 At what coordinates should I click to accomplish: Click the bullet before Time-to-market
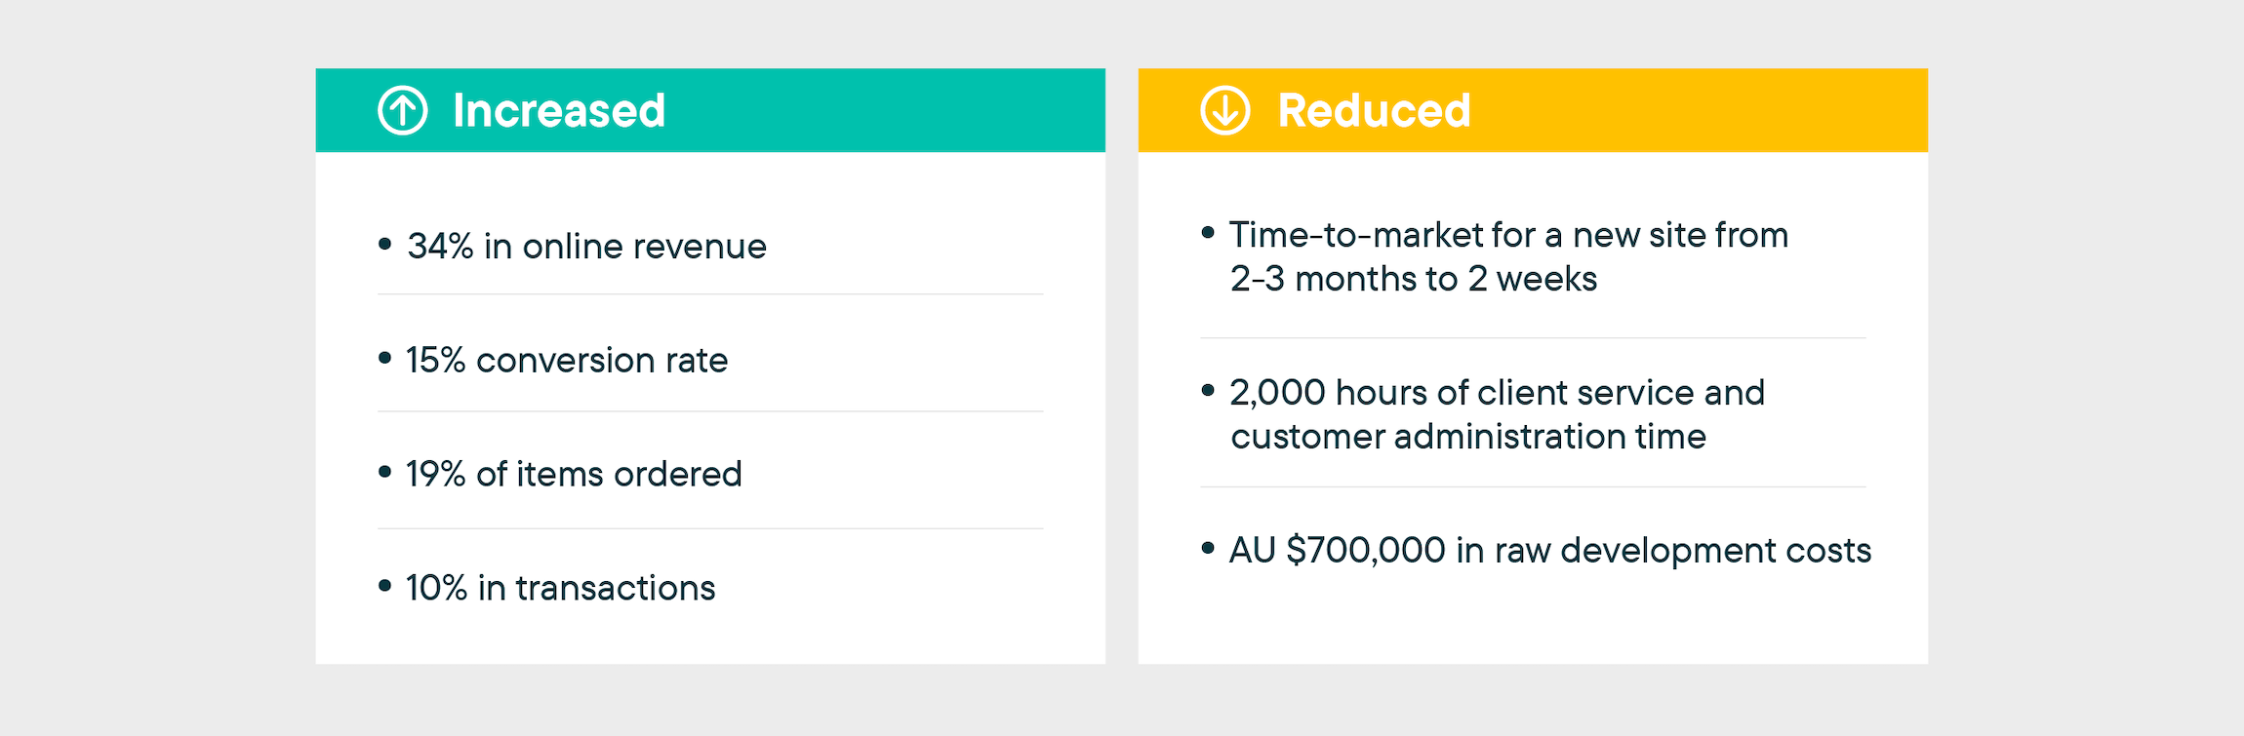[x=1208, y=232]
